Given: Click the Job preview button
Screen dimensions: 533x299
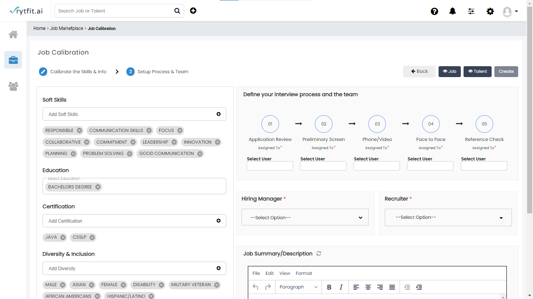Looking at the screenshot, I should [x=449, y=72].
